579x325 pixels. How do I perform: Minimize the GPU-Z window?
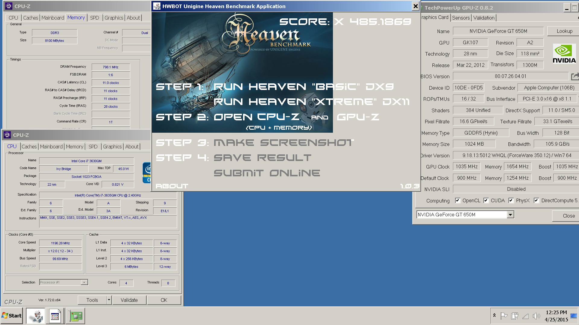(x=567, y=8)
